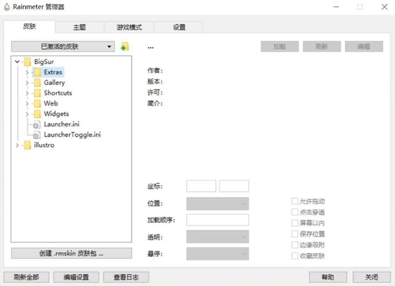Click the 刷新 button

[322, 46]
